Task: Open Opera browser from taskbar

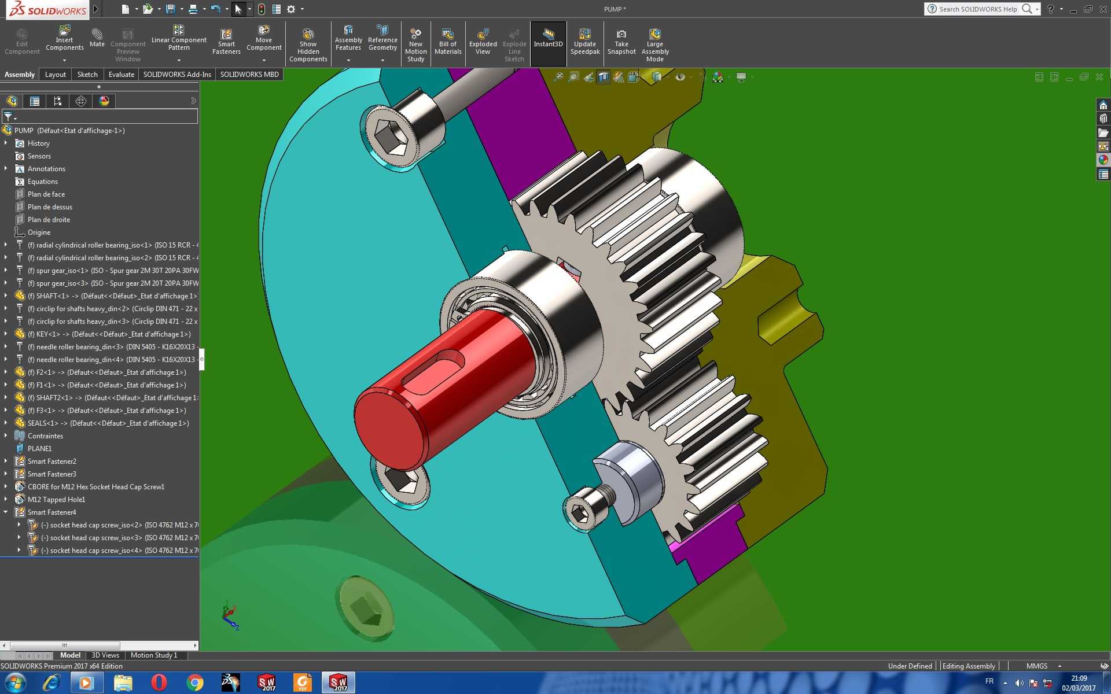Action: coord(159,683)
